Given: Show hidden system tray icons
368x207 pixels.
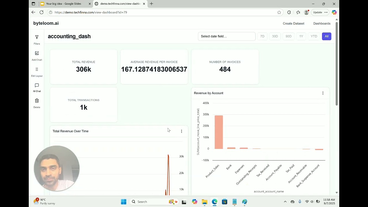Looking at the screenshot, I should click(x=285, y=202).
